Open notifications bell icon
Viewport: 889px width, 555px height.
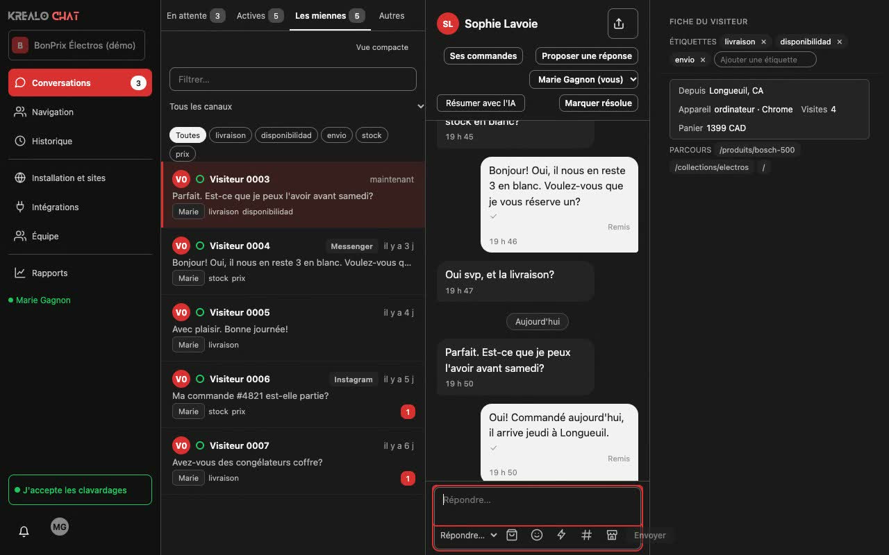(x=24, y=531)
